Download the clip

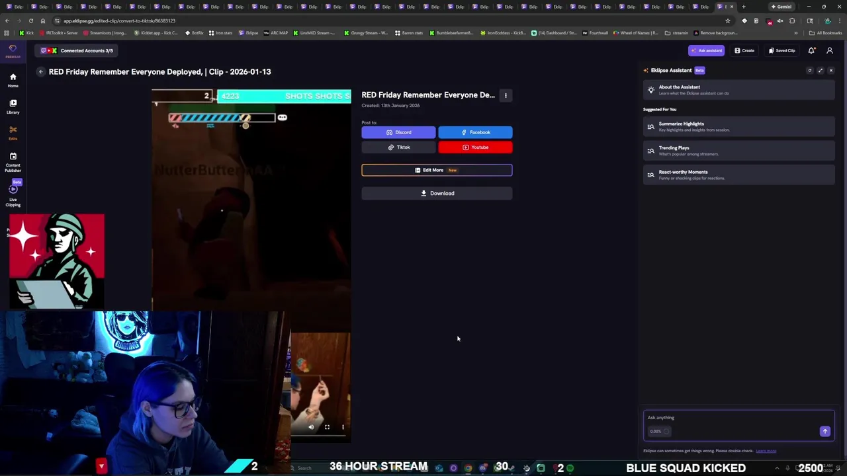click(x=437, y=193)
